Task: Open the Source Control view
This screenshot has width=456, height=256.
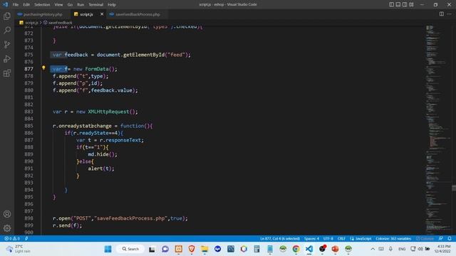Action: click(7, 44)
